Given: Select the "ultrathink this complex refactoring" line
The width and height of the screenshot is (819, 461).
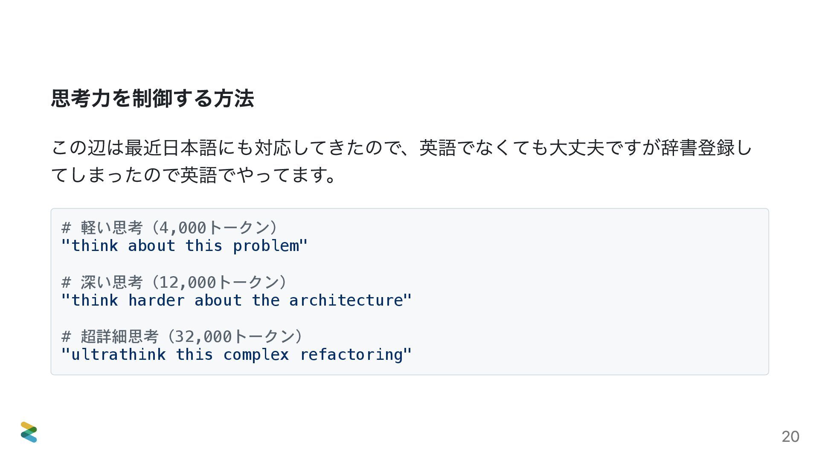Looking at the screenshot, I should (x=236, y=355).
